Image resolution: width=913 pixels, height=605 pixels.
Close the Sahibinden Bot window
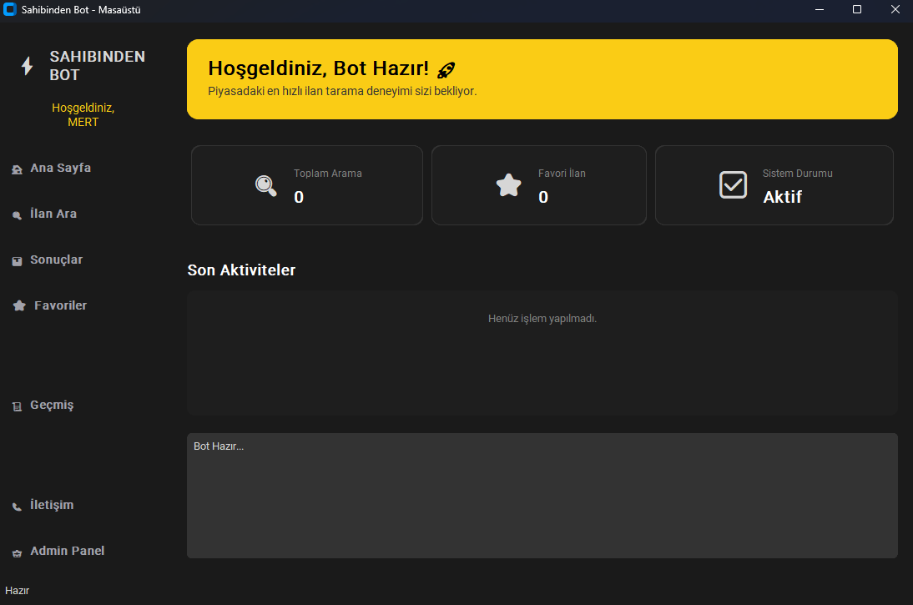895,9
